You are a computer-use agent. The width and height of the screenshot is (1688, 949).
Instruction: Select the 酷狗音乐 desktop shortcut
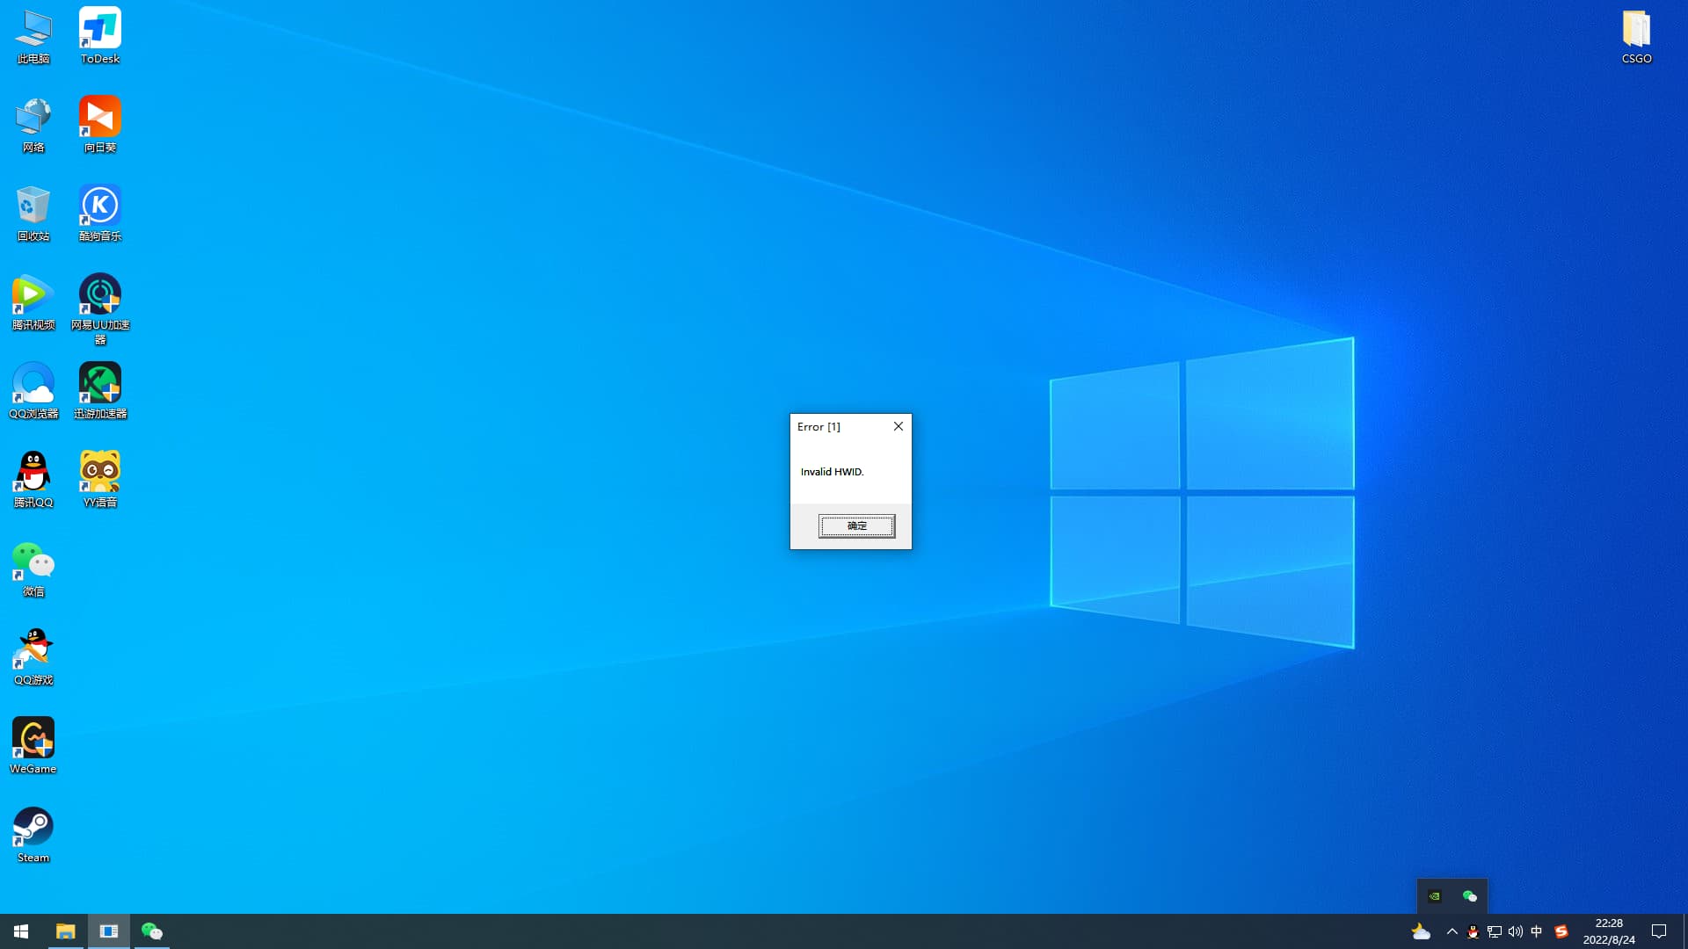[99, 213]
